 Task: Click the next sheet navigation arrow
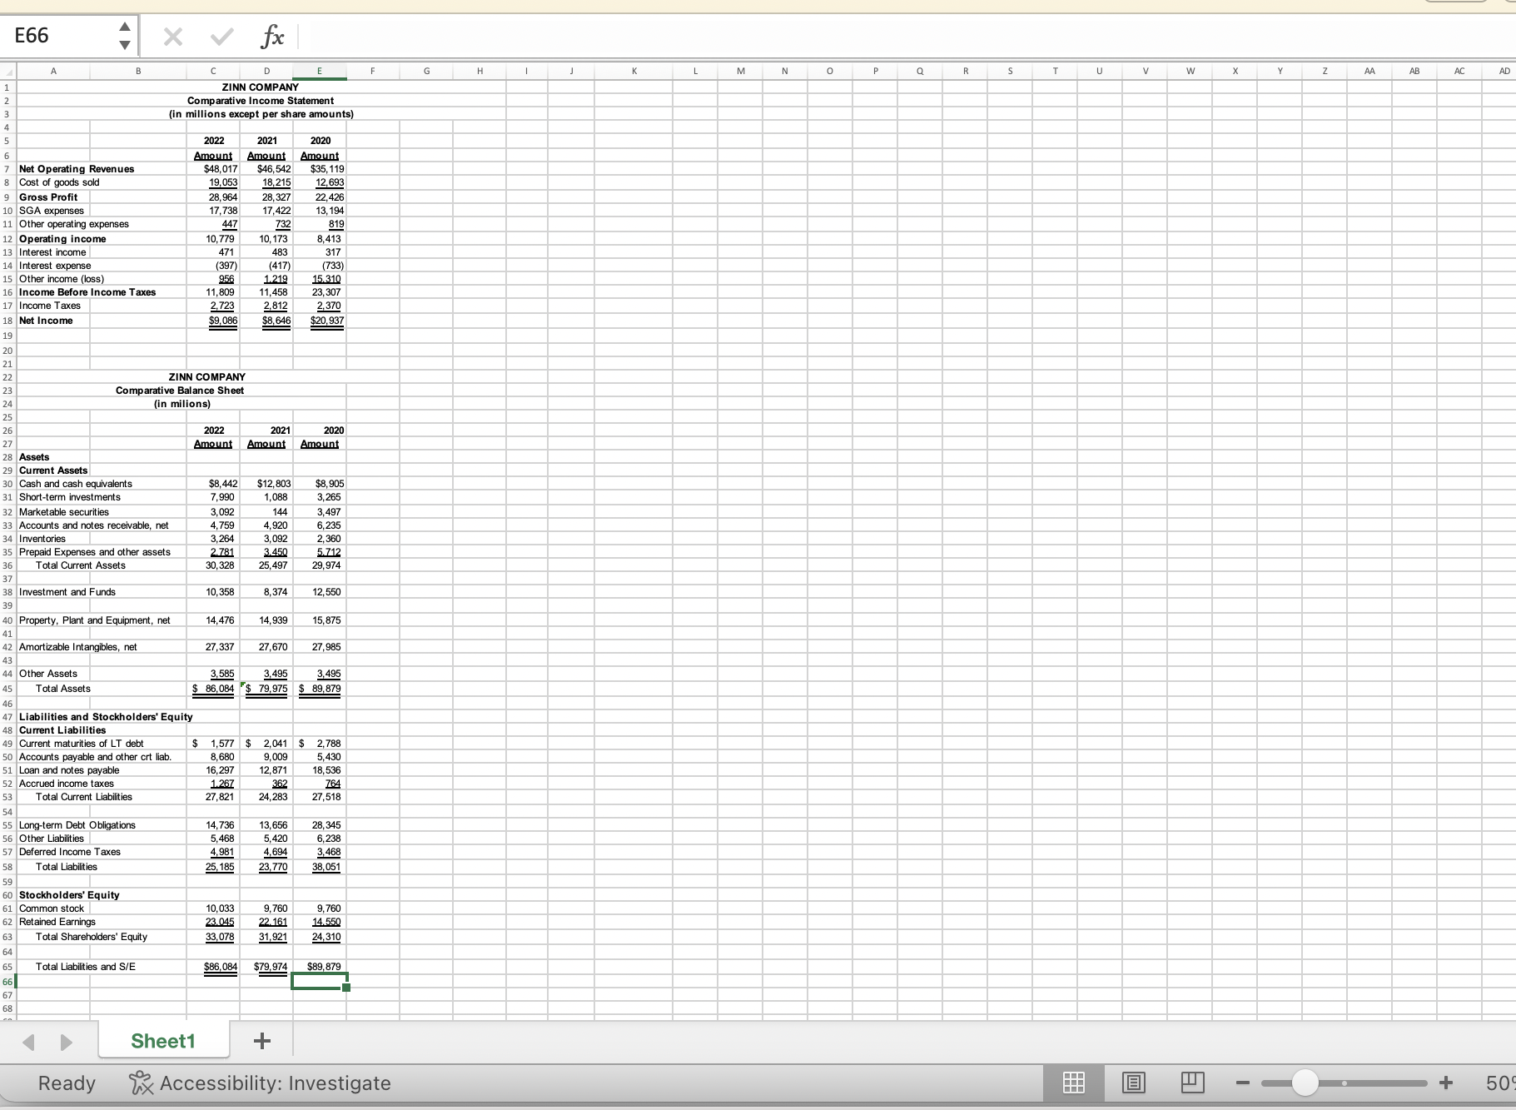click(x=66, y=1042)
